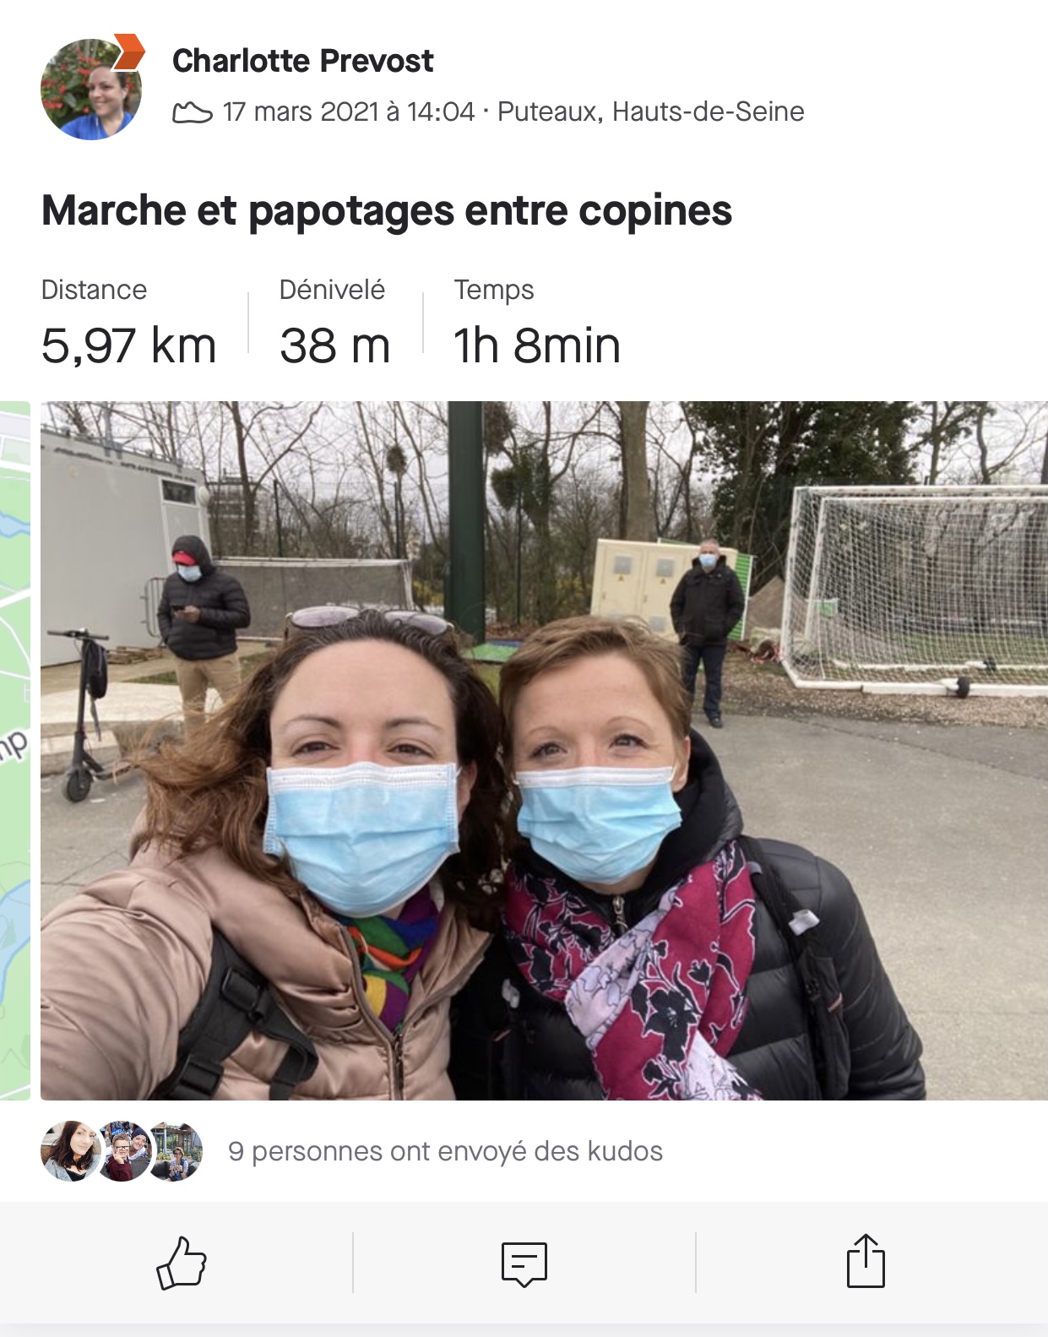View the 9 personnes ont envoyé des kudos list
The width and height of the screenshot is (1048, 1337).
click(445, 1151)
